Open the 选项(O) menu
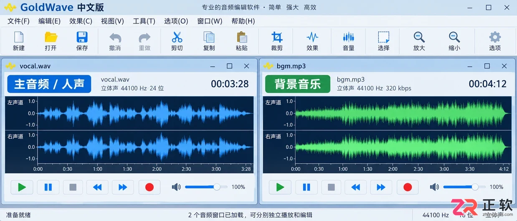This screenshot has height=221, width=517. [x=176, y=21]
